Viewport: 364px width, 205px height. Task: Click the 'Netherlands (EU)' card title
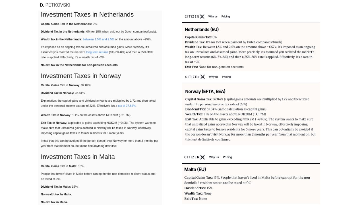pyautogui.click(x=202, y=30)
